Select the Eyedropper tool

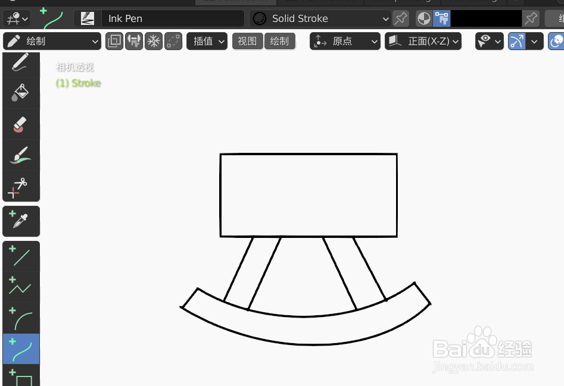point(21,221)
